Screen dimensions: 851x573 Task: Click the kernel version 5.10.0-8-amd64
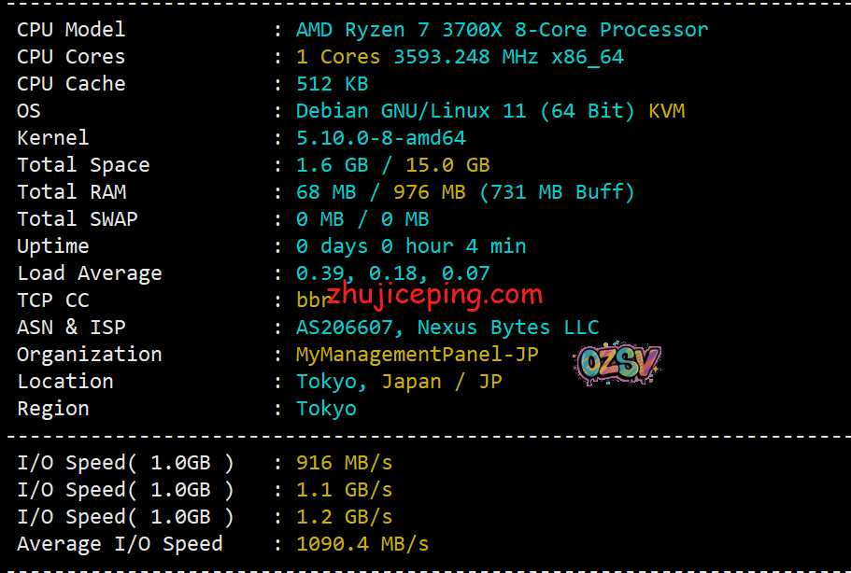[380, 138]
